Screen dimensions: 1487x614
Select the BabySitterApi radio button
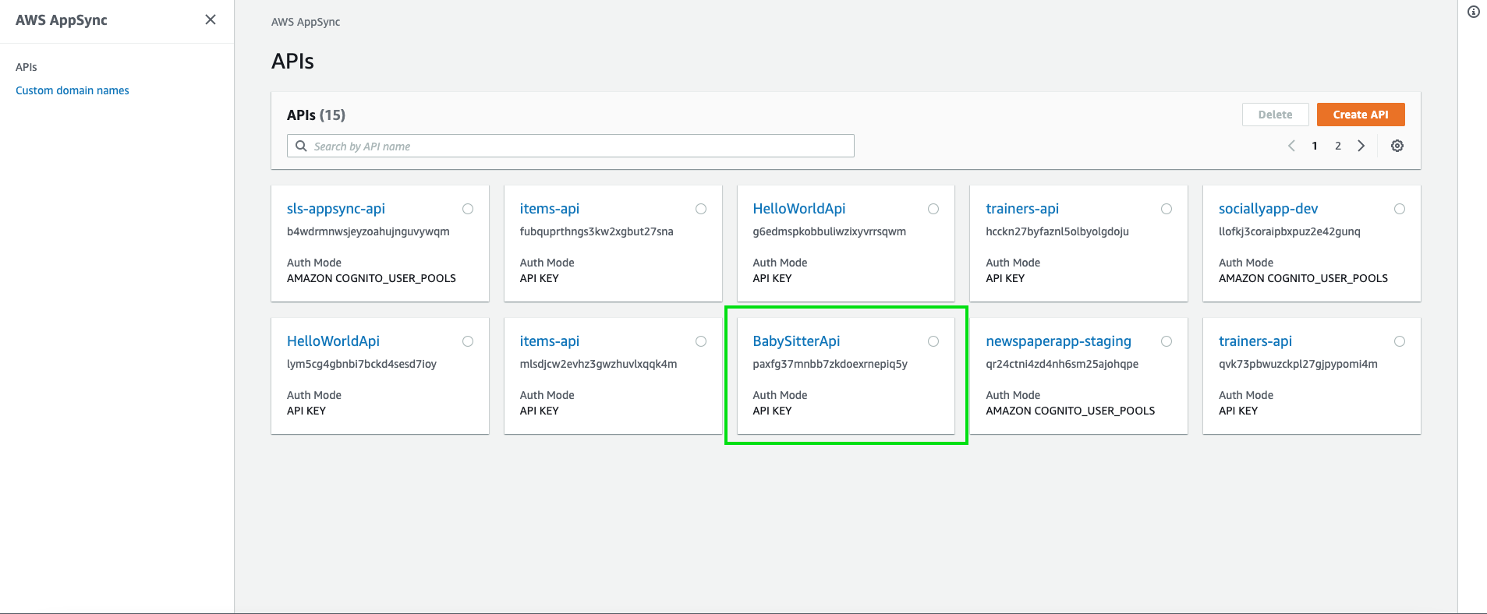coord(933,341)
